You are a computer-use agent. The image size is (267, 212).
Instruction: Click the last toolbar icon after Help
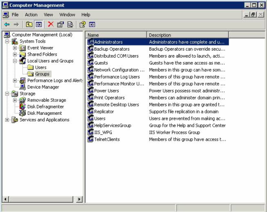pos(92,25)
